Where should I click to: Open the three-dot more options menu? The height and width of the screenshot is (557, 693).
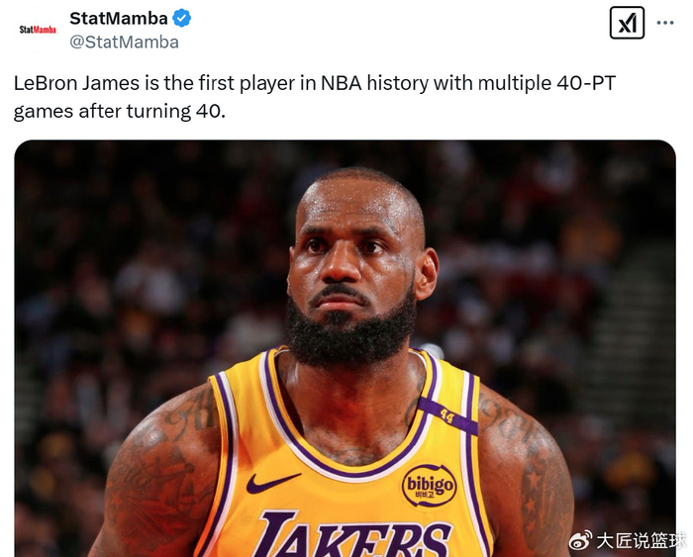(665, 23)
